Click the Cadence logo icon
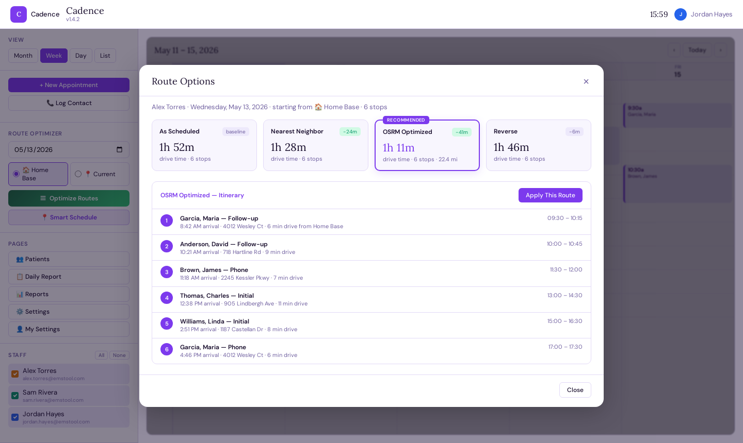Image resolution: width=743 pixels, height=443 pixels. pos(19,14)
